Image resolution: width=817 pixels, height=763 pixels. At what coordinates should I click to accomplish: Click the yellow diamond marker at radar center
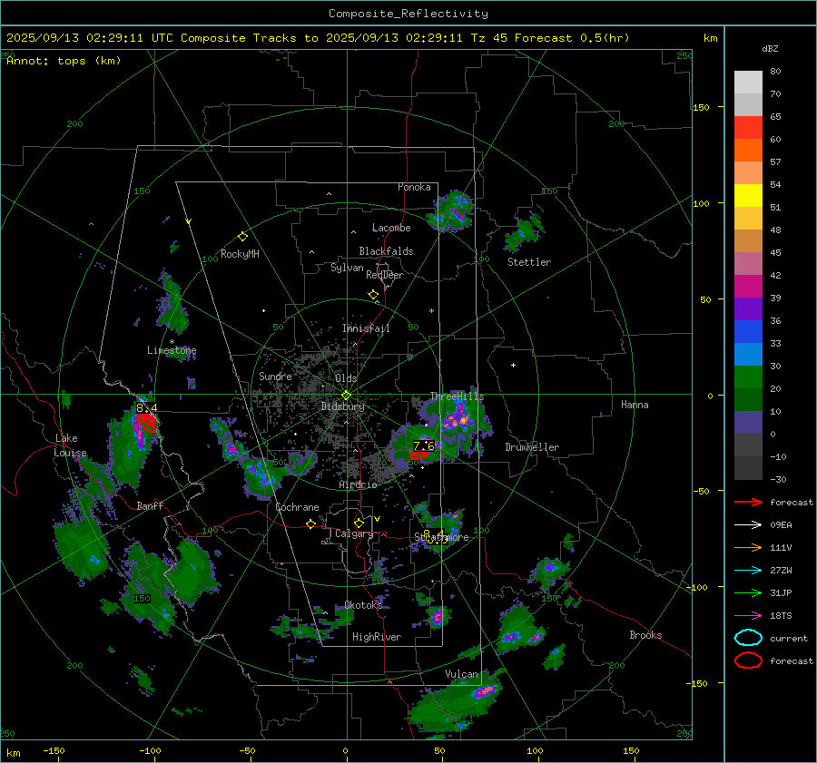click(x=346, y=396)
